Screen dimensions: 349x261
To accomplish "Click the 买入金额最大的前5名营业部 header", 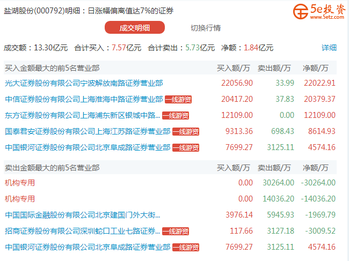I will pyautogui.click(x=52, y=68).
